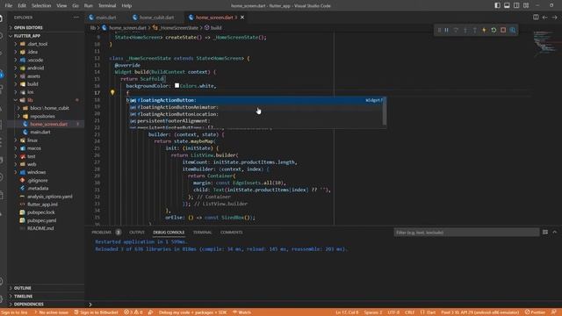Collapse the FLUTTER_APP root folder

click(x=46, y=36)
